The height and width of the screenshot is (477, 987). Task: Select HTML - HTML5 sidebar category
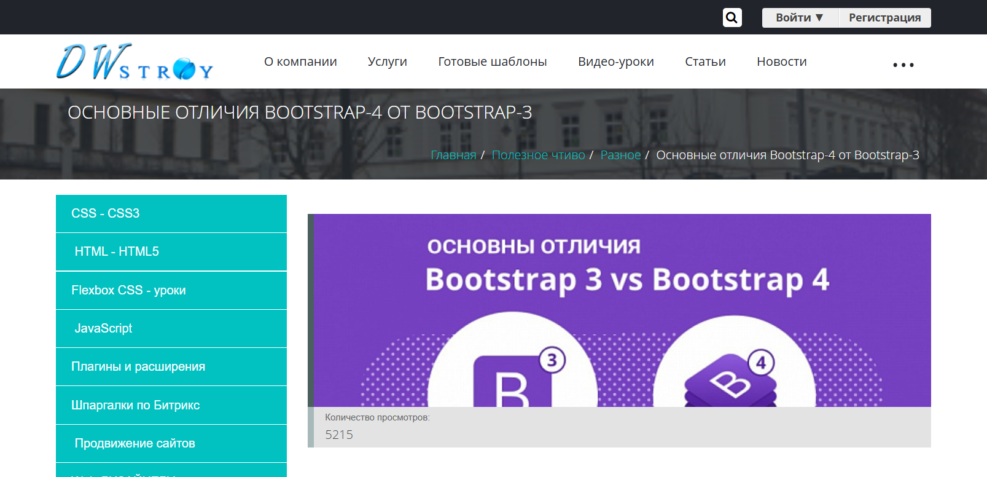click(x=171, y=251)
